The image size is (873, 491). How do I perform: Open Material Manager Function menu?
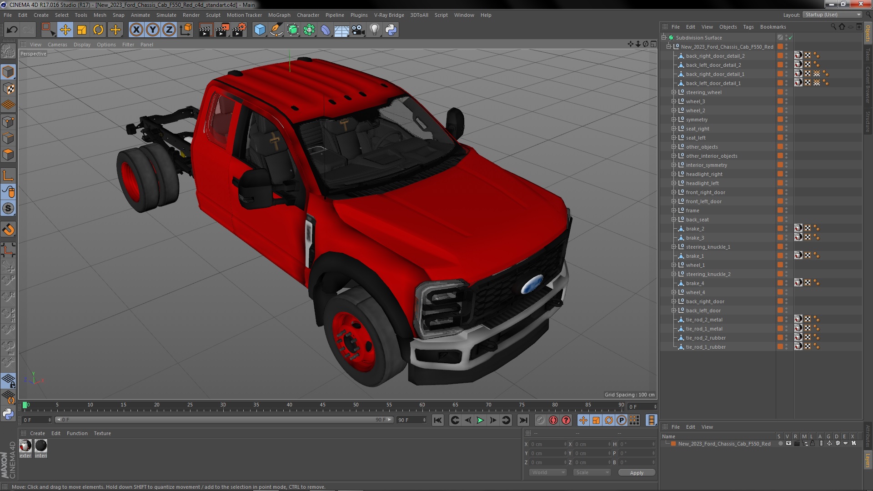tap(77, 433)
